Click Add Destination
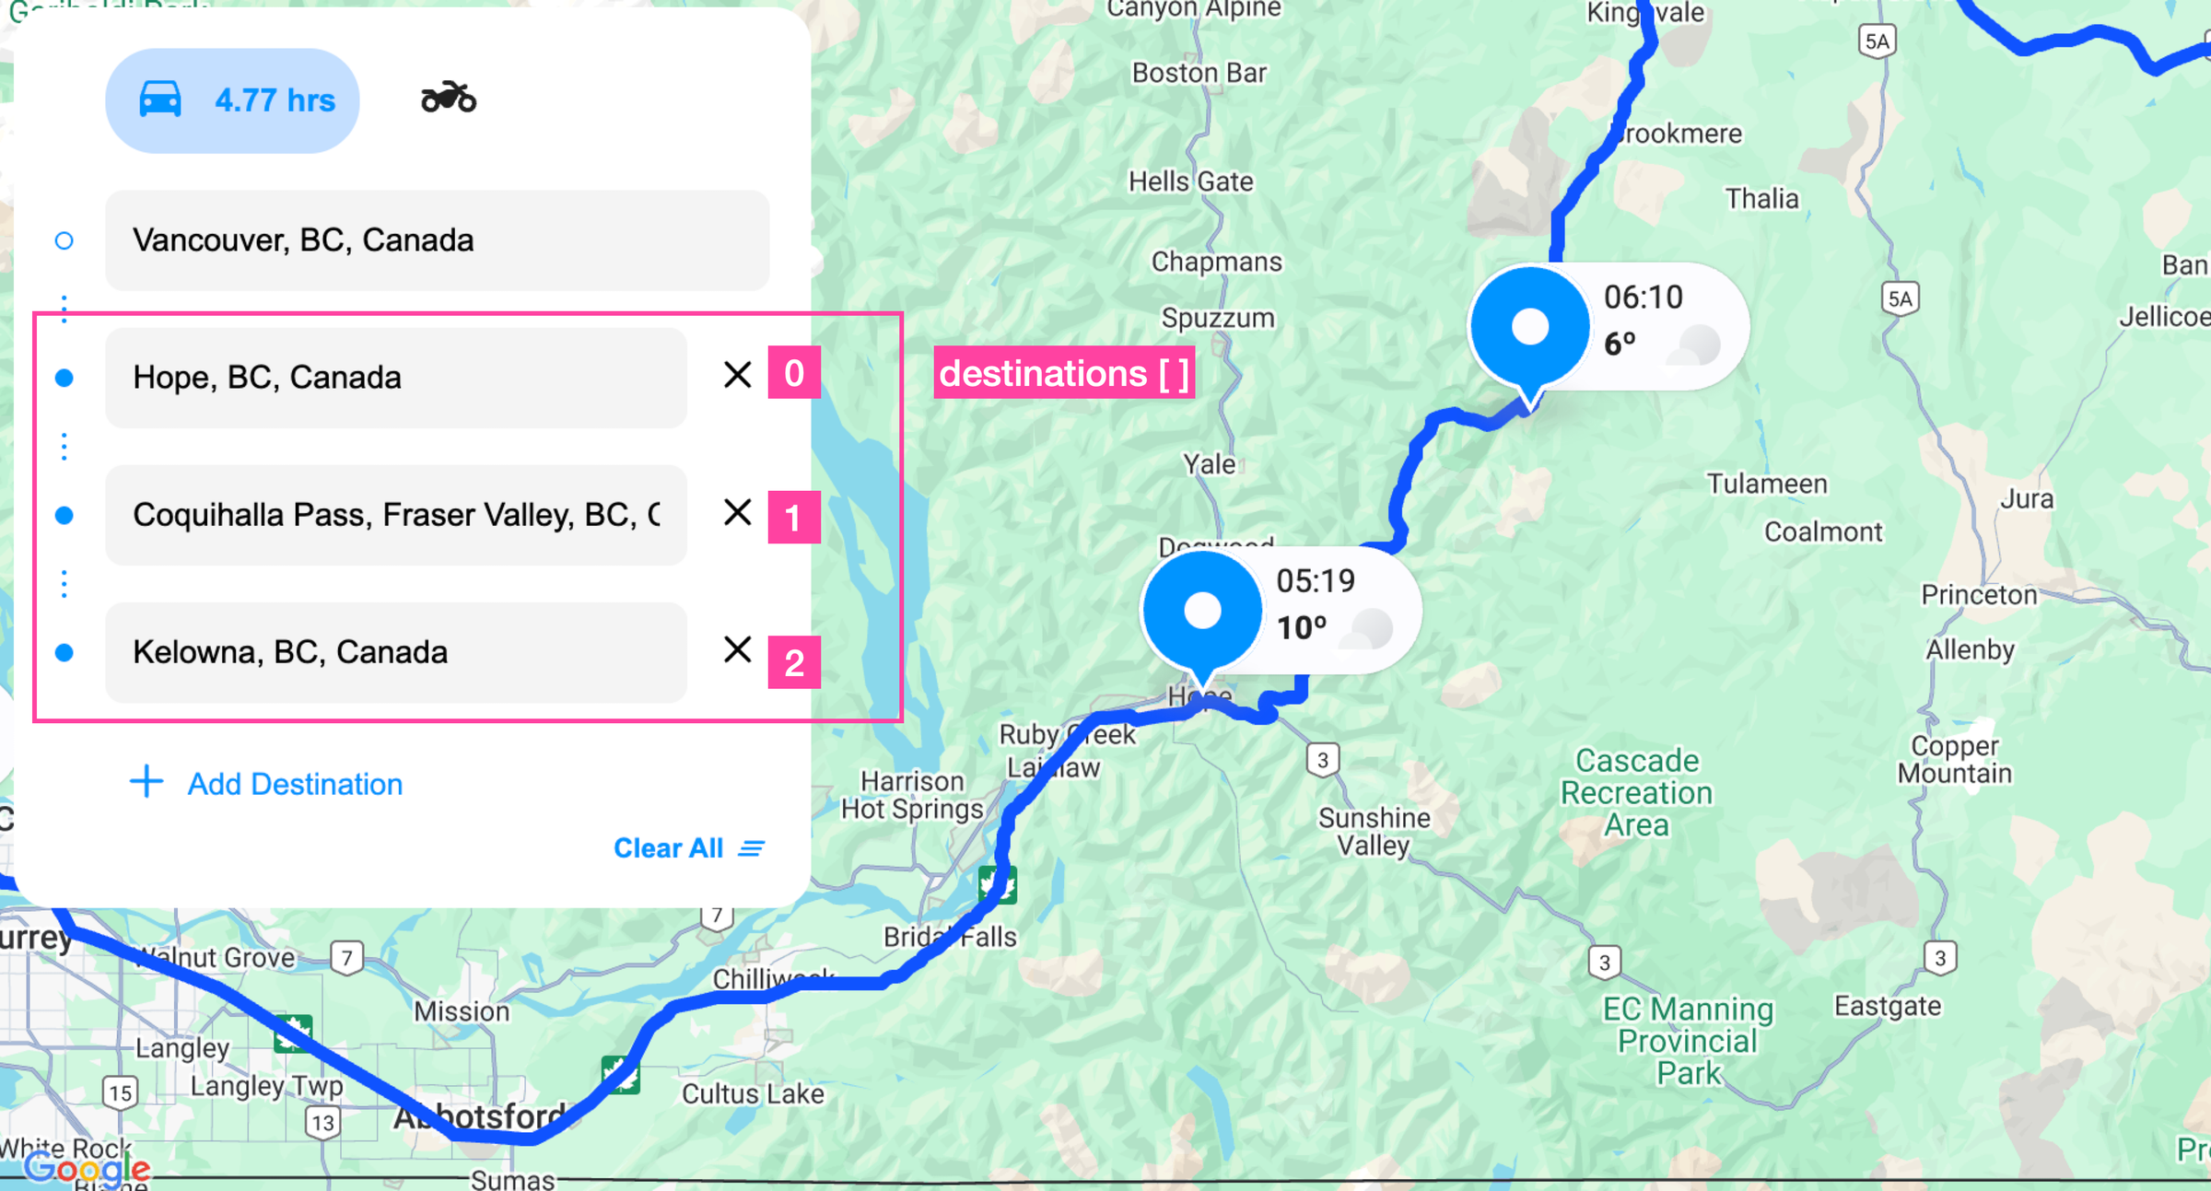The width and height of the screenshot is (2211, 1191). [x=294, y=782]
